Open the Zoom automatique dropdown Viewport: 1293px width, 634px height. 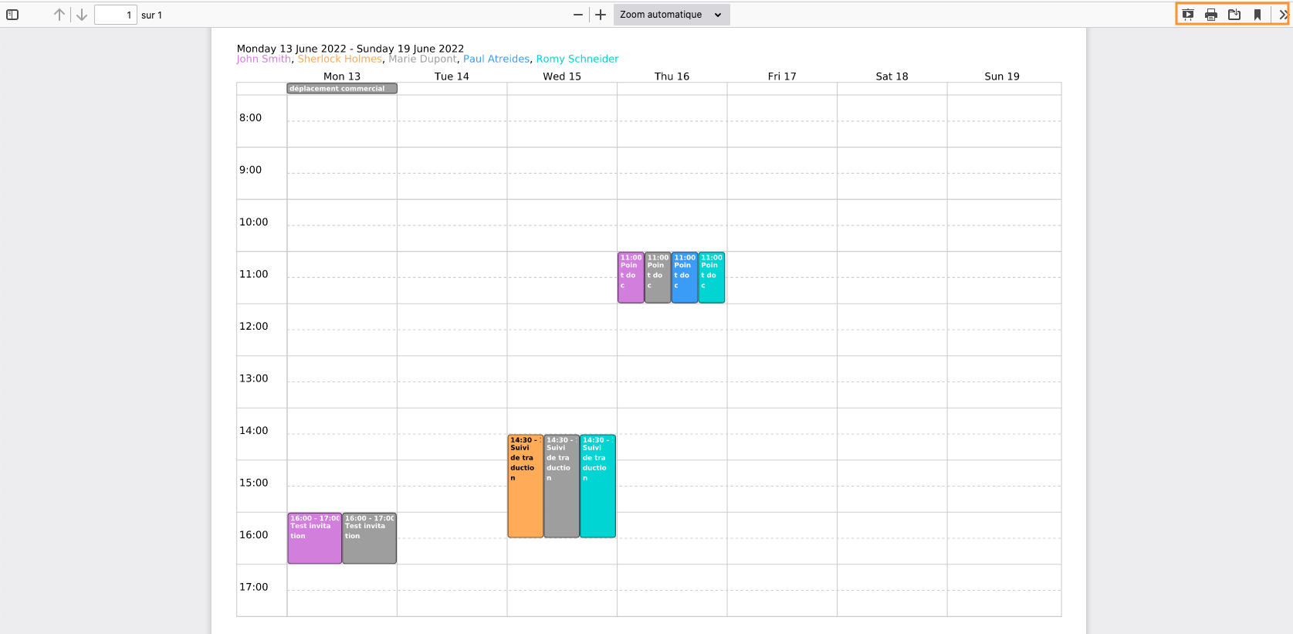671,15
